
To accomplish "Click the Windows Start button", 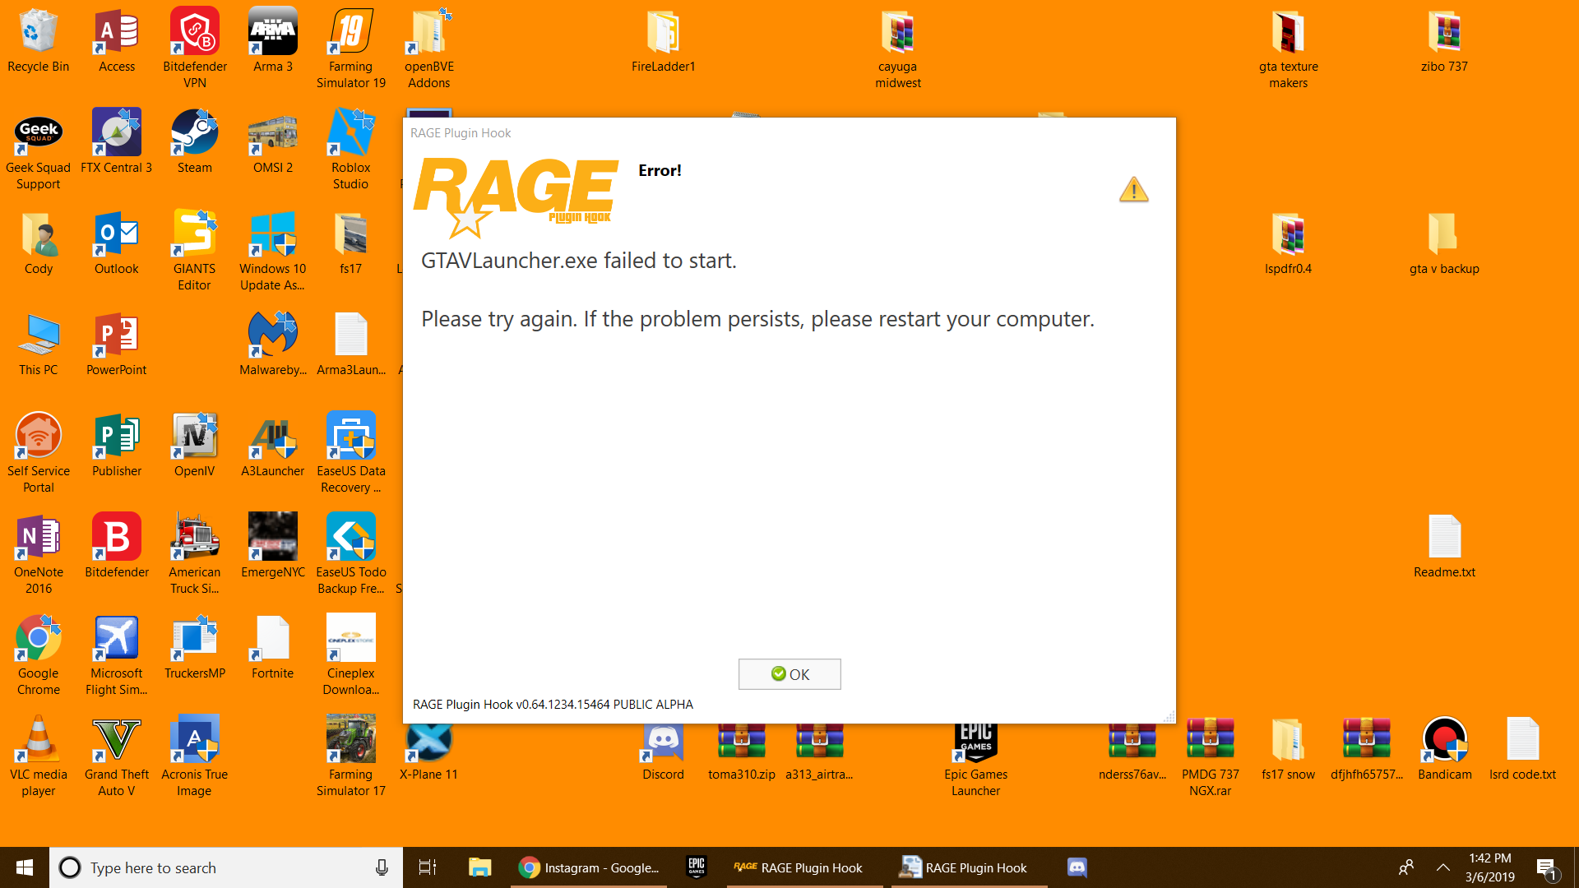I will click(x=25, y=867).
